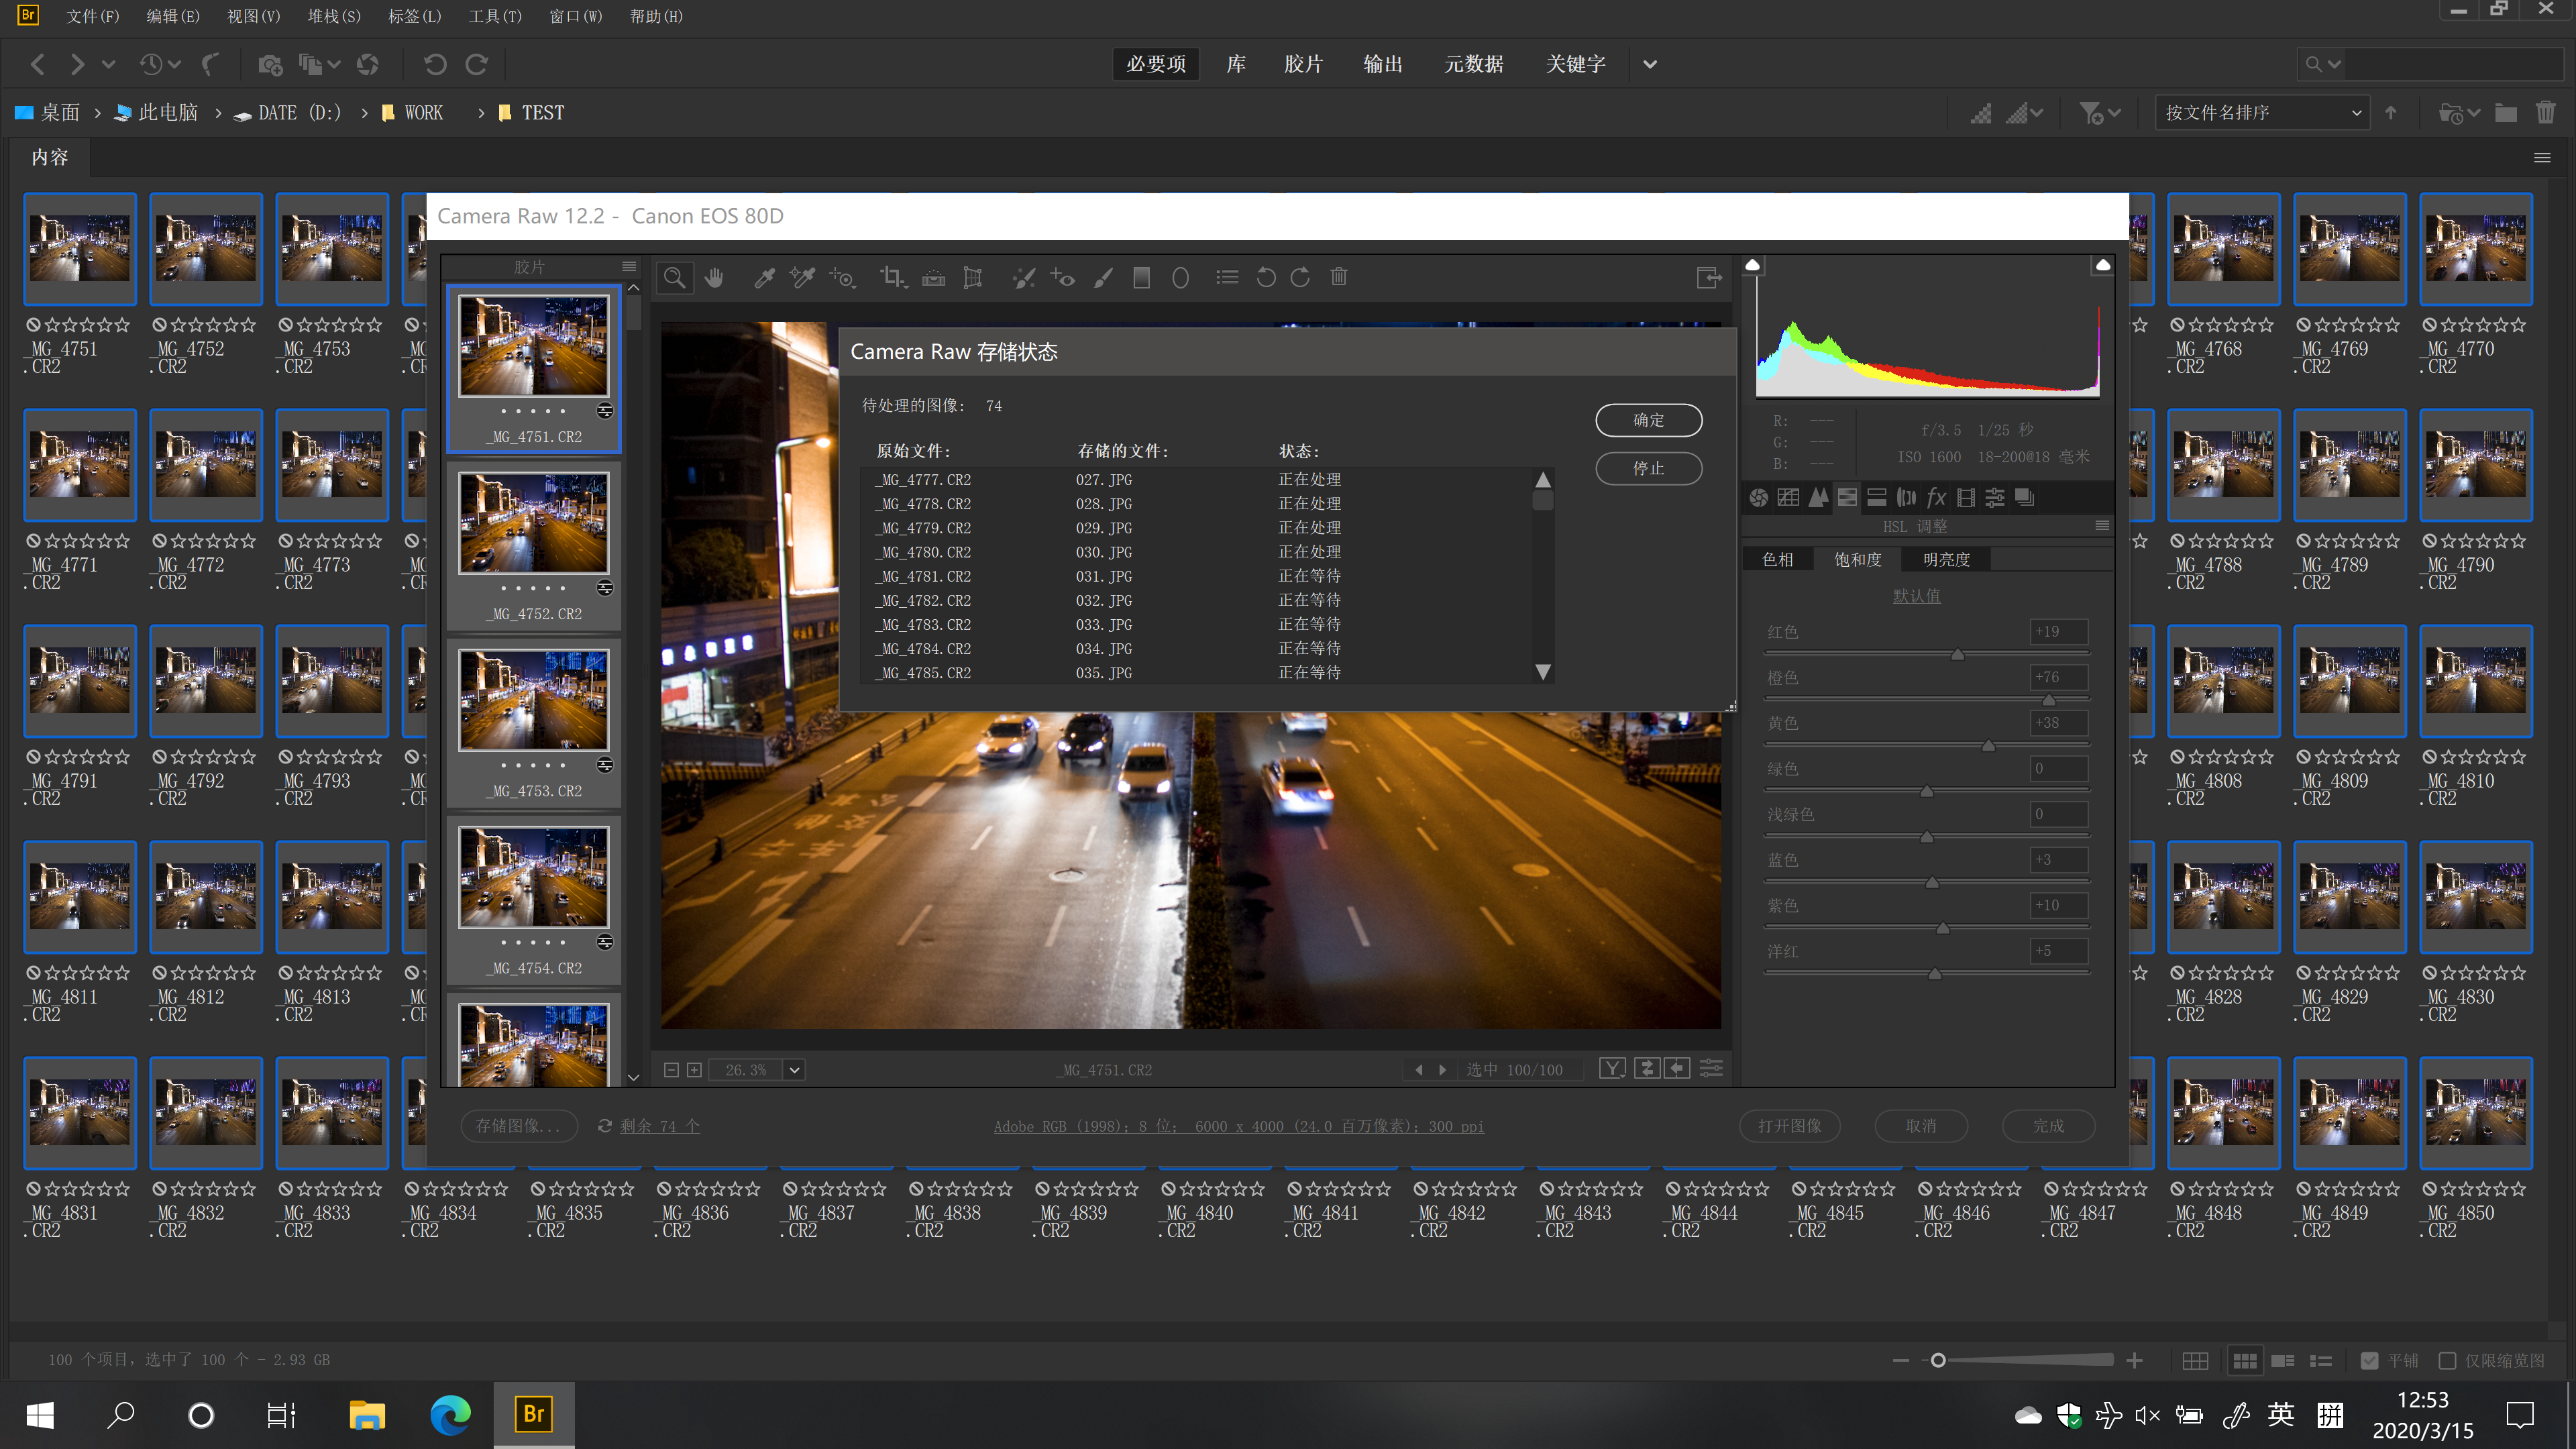Adjust the 红色 saturation slider
Image resolution: width=2576 pixels, height=1449 pixels.
pyautogui.click(x=1957, y=654)
